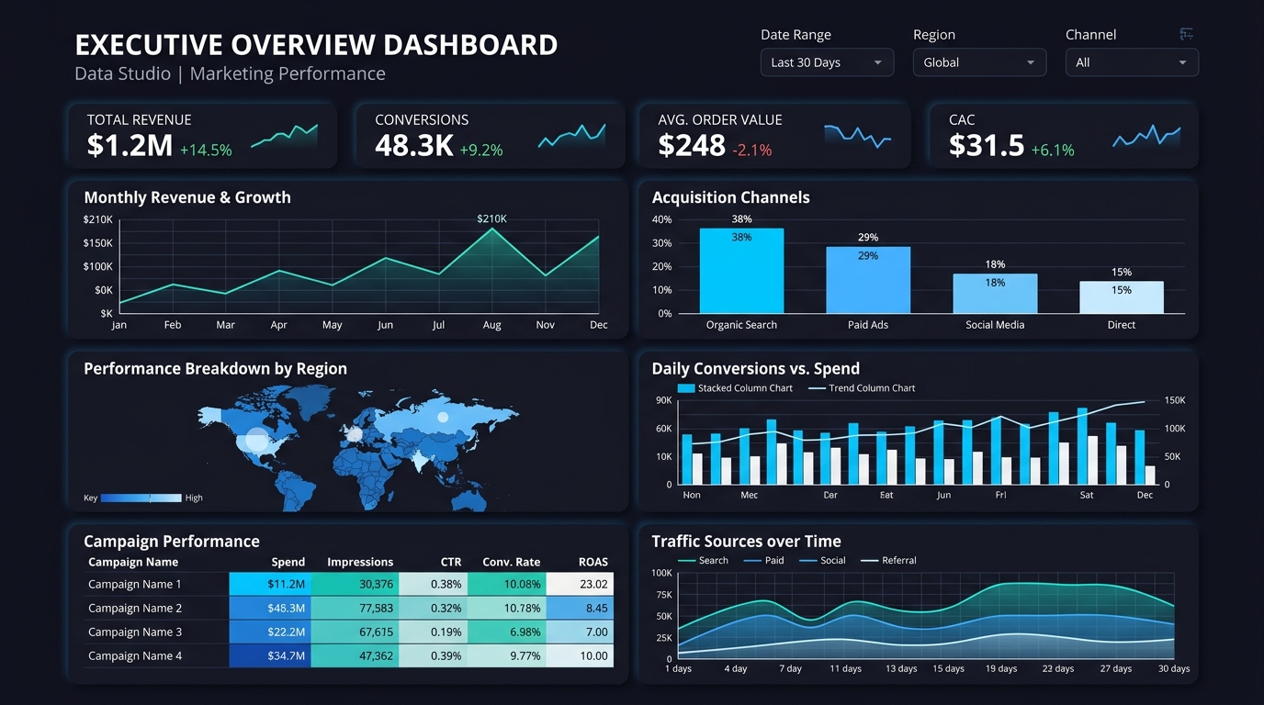Click the Avg. Order Value sparkline
1264x705 pixels.
click(858, 136)
